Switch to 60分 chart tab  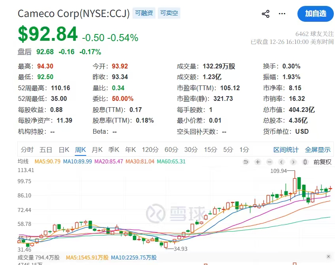pos(171,150)
